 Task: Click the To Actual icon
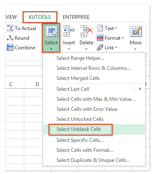pyautogui.click(x=10, y=28)
